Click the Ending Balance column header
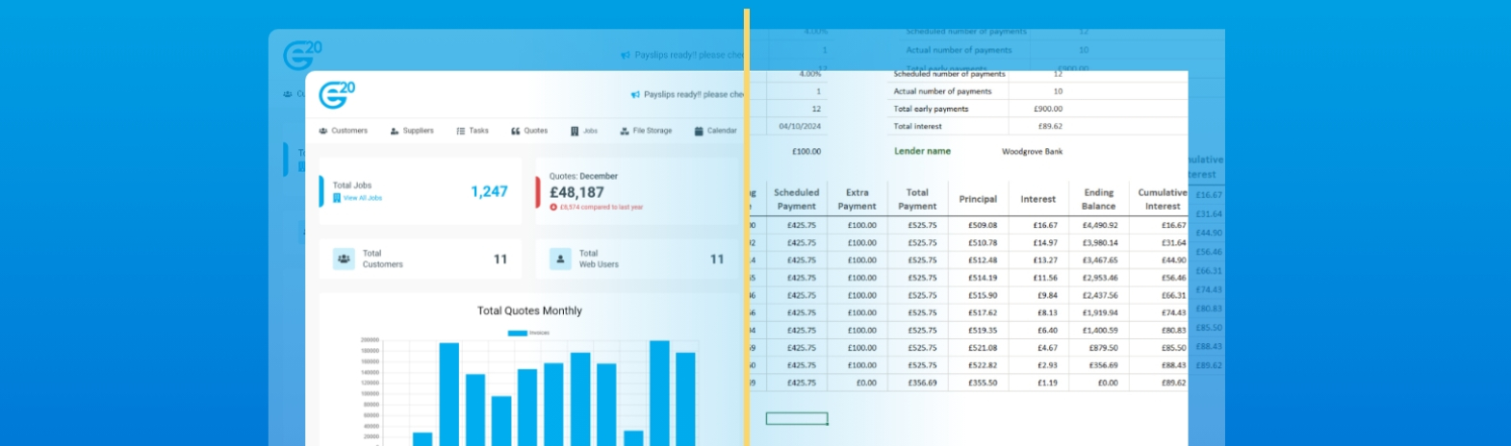Screen dimensions: 1511x446 [1098, 199]
